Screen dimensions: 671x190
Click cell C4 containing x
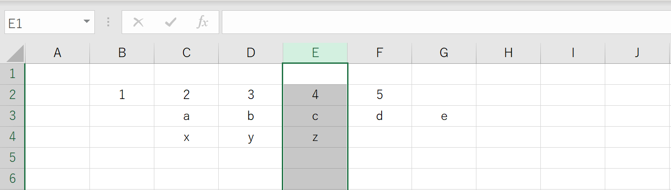pos(187,137)
